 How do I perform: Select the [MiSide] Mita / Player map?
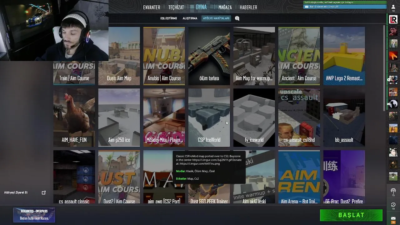(x=164, y=117)
